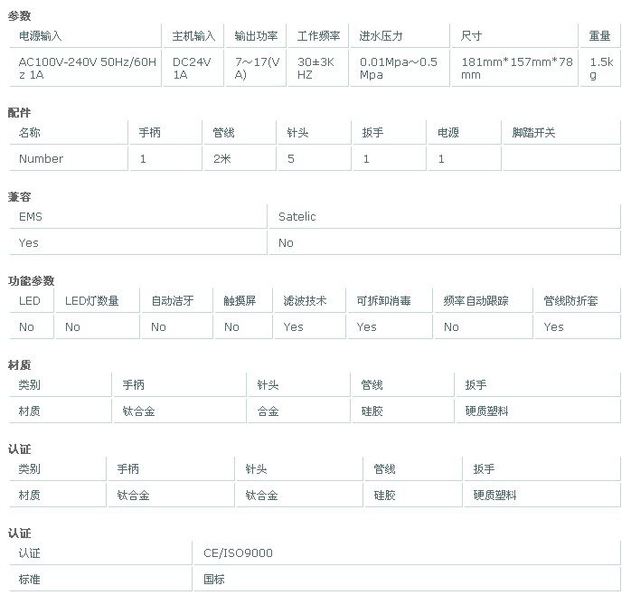The image size is (631, 595).
Task: Click the 频率自动跟踪 feature header
Action: pos(476,300)
